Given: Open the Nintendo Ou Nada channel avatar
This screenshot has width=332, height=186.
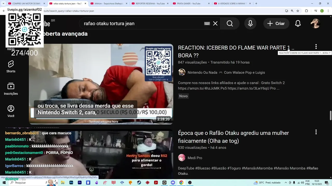Looking at the screenshot, I should point(182,72).
